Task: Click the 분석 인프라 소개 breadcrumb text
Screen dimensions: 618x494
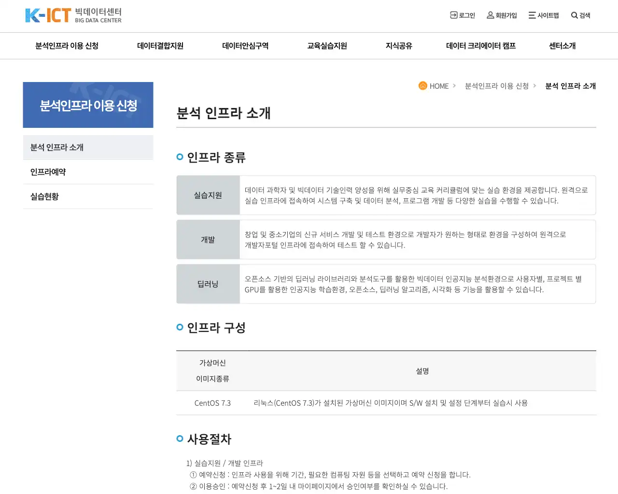Action: [x=571, y=86]
